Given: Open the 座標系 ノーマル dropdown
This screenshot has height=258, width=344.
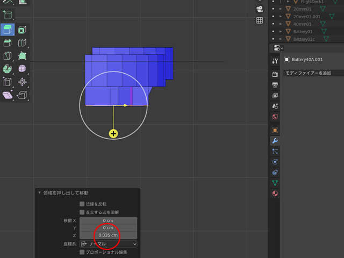Looking at the screenshot, I should (x=109, y=244).
